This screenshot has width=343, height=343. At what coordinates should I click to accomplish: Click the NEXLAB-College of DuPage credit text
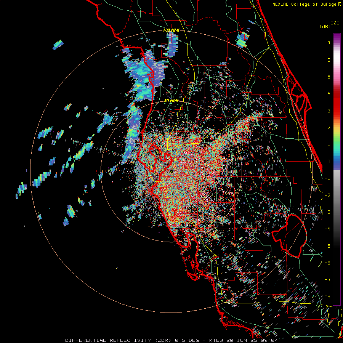pos(304,4)
